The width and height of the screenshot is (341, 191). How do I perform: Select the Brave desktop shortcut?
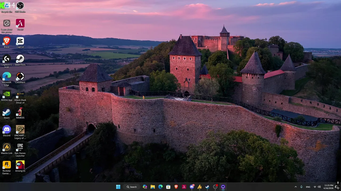click(7, 43)
